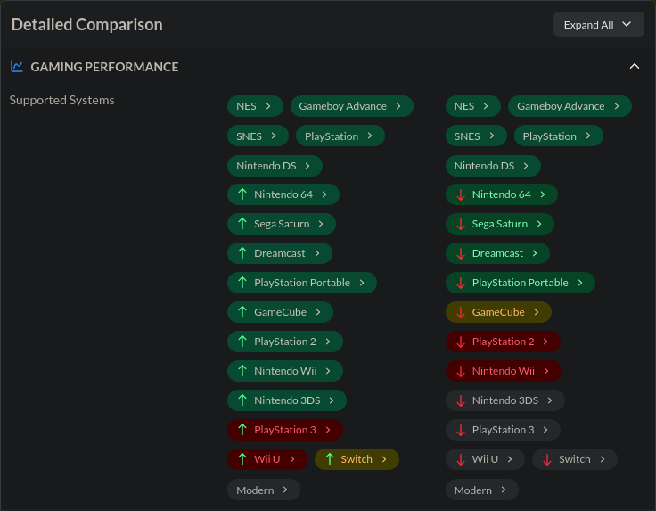Open gray Wii U chip with down arrow
This screenshot has width=656, height=511.
(485, 459)
